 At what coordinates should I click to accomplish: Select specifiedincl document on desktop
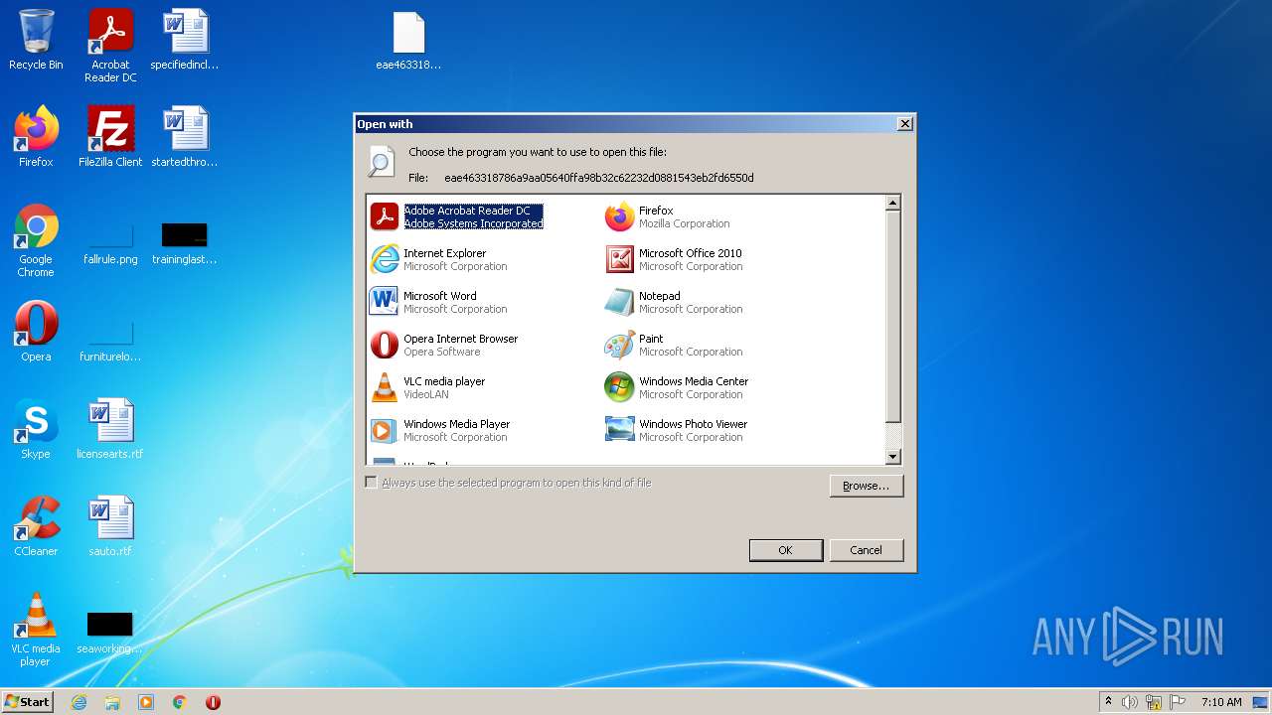pyautogui.click(x=185, y=40)
